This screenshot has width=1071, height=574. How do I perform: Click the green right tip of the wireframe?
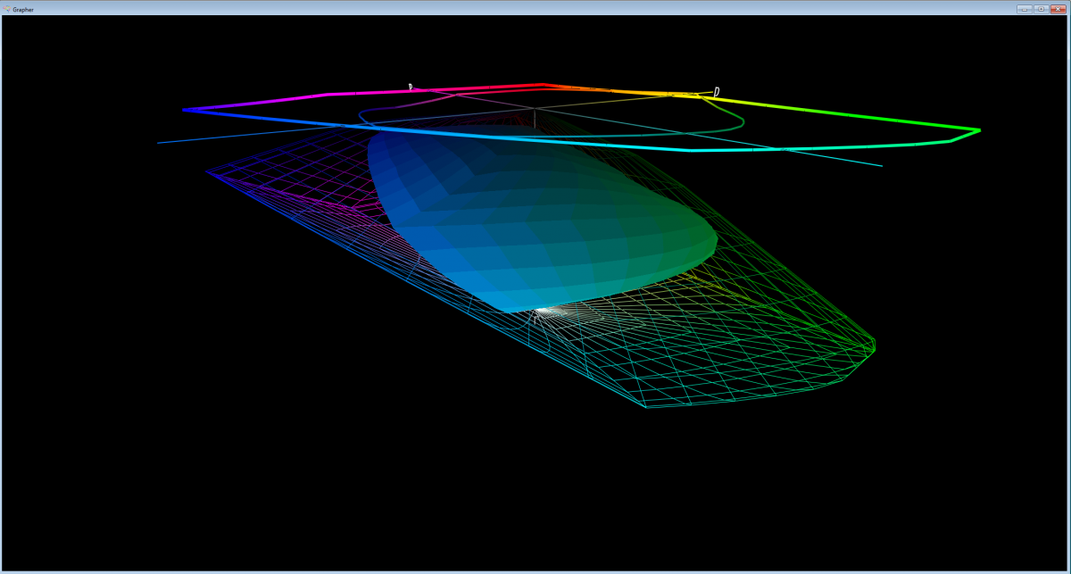click(874, 345)
